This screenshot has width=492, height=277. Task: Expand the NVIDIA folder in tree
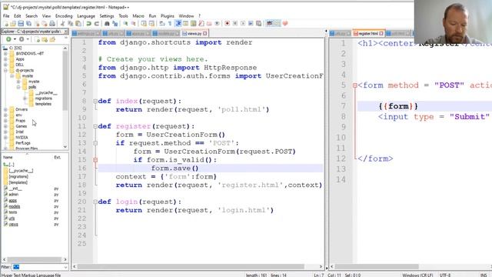click(5, 138)
